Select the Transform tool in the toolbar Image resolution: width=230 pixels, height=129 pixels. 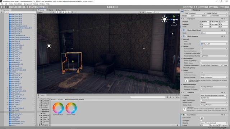(x=22, y=7)
